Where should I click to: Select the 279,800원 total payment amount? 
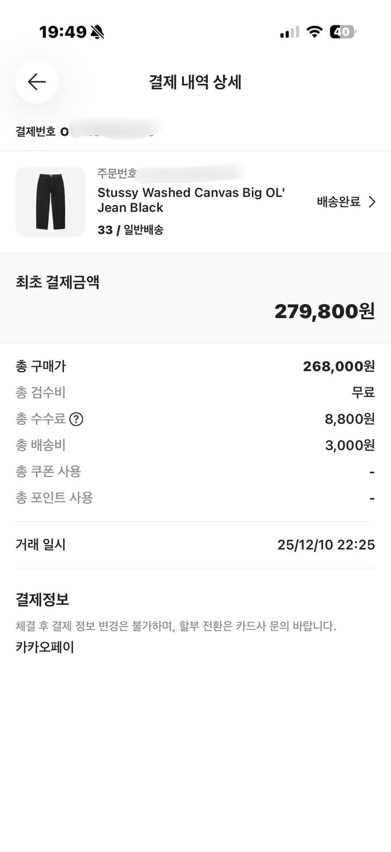[324, 310]
